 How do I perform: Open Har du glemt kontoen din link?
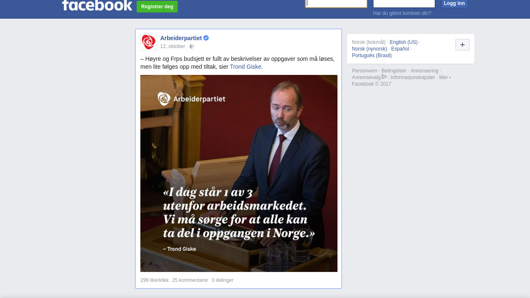pos(402,13)
